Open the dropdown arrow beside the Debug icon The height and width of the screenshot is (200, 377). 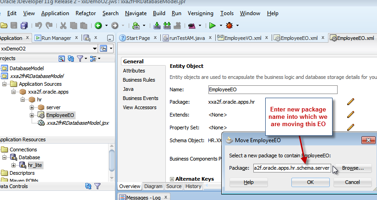[x=237, y=25]
